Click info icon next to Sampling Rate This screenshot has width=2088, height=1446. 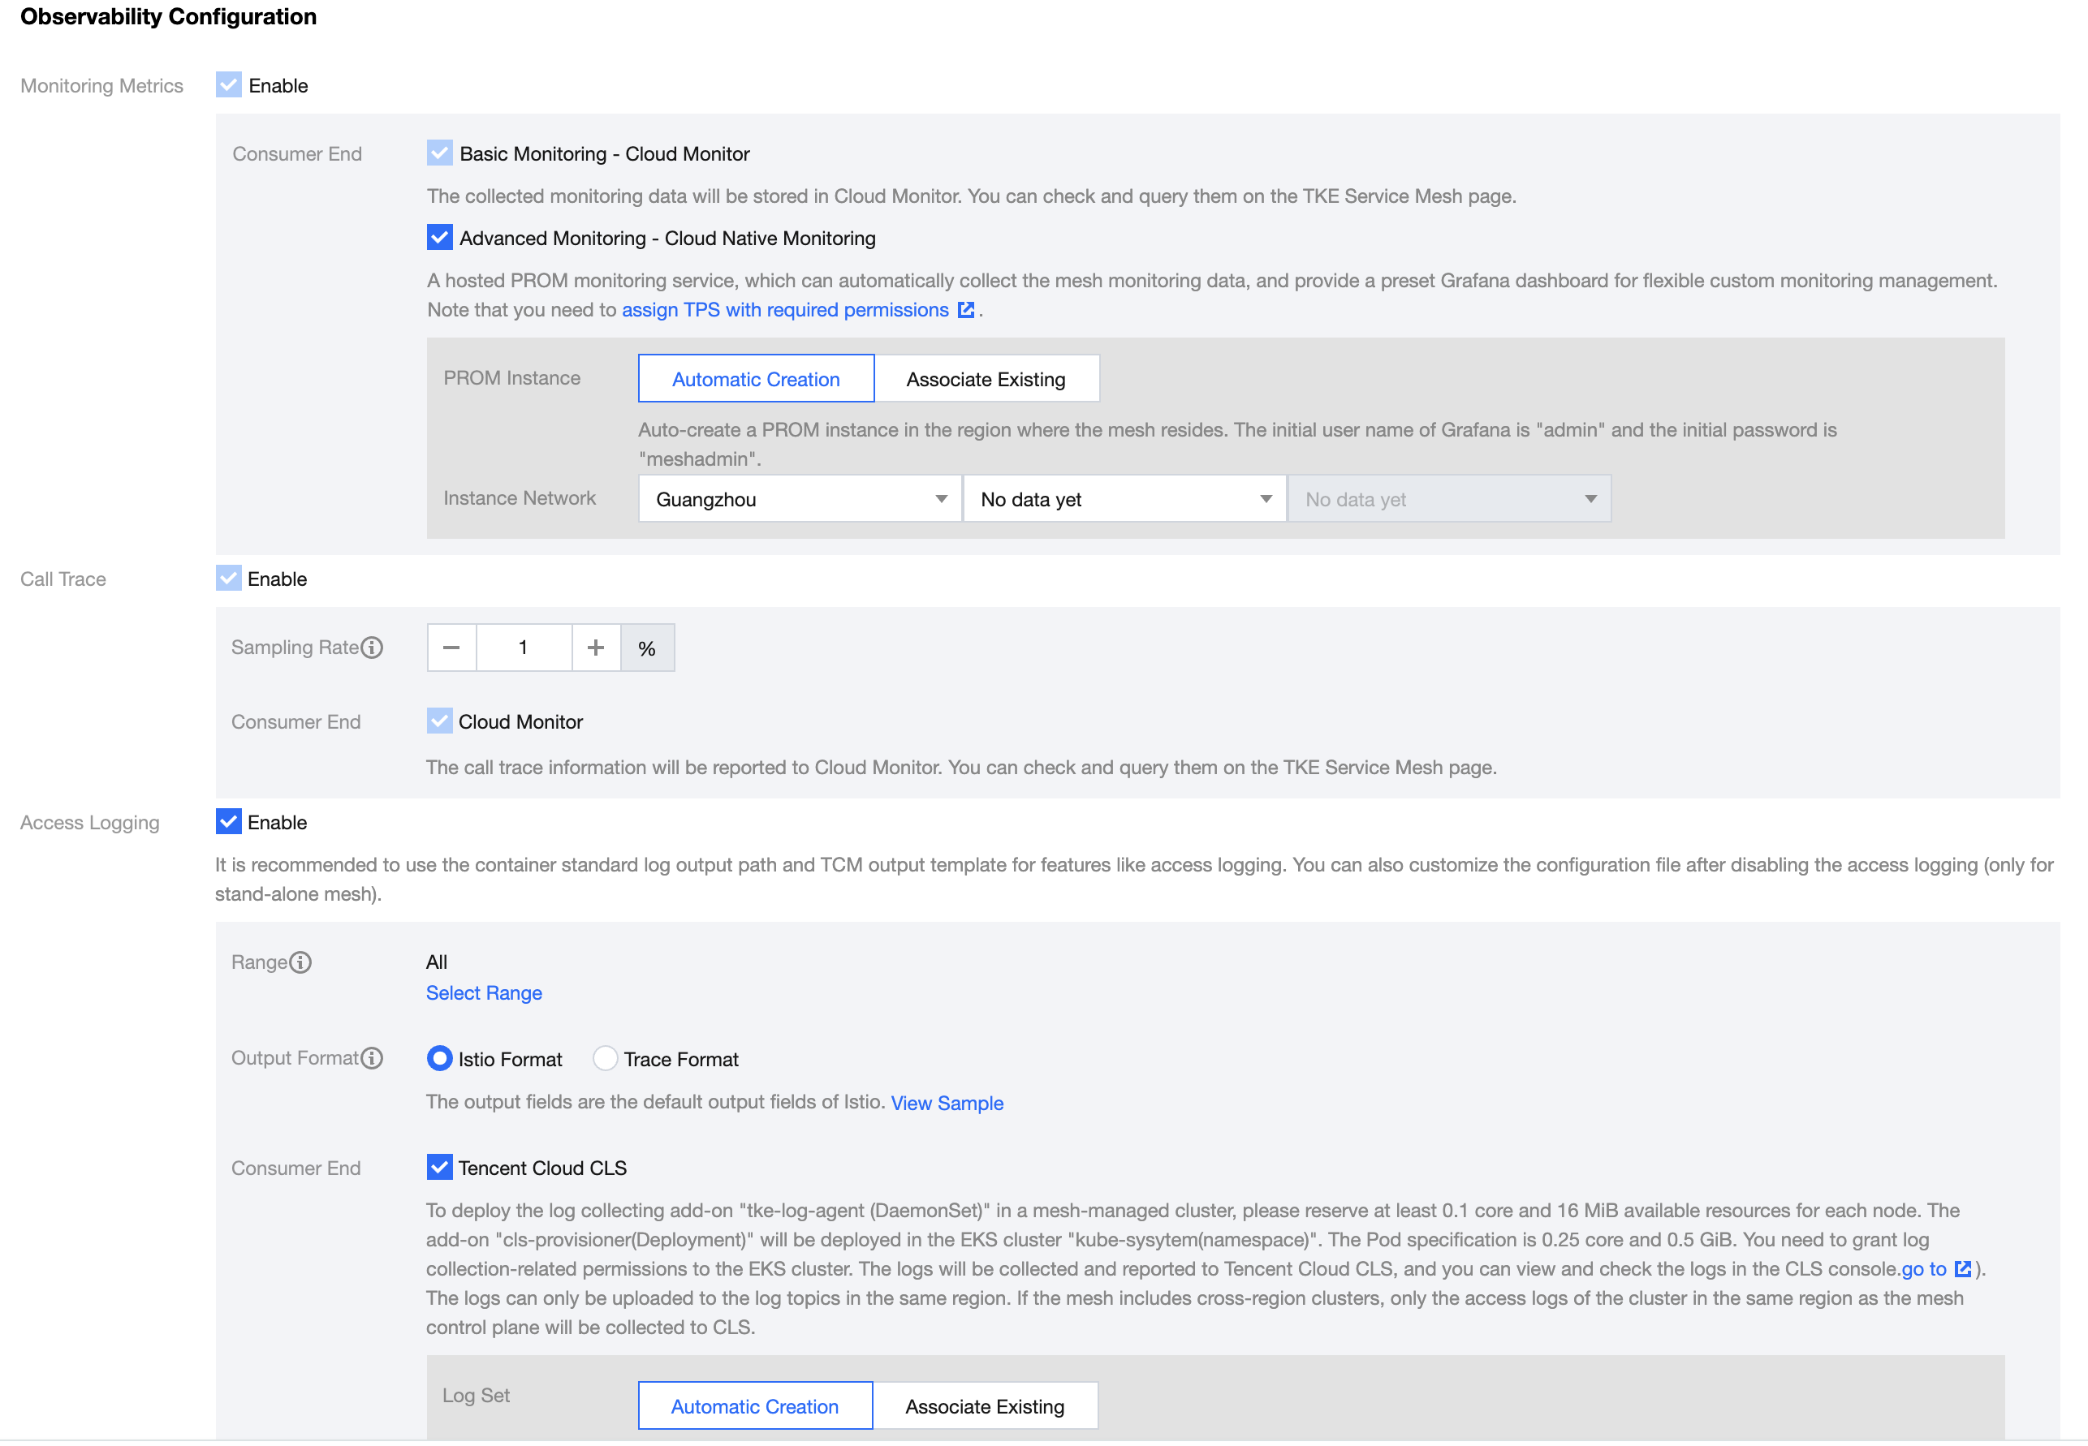372,648
